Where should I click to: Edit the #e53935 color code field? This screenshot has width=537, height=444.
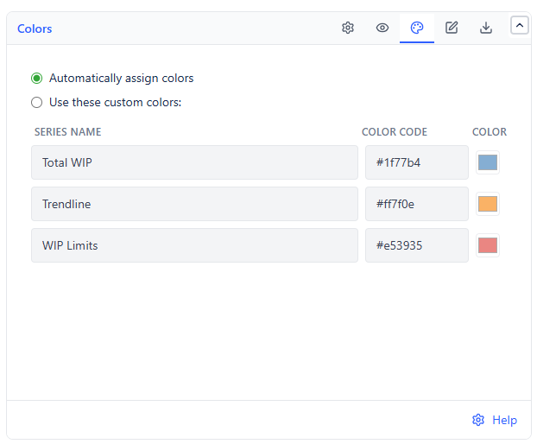tap(417, 245)
